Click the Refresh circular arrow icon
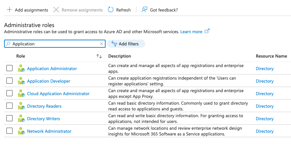The height and width of the screenshot is (148, 291). (x=111, y=10)
